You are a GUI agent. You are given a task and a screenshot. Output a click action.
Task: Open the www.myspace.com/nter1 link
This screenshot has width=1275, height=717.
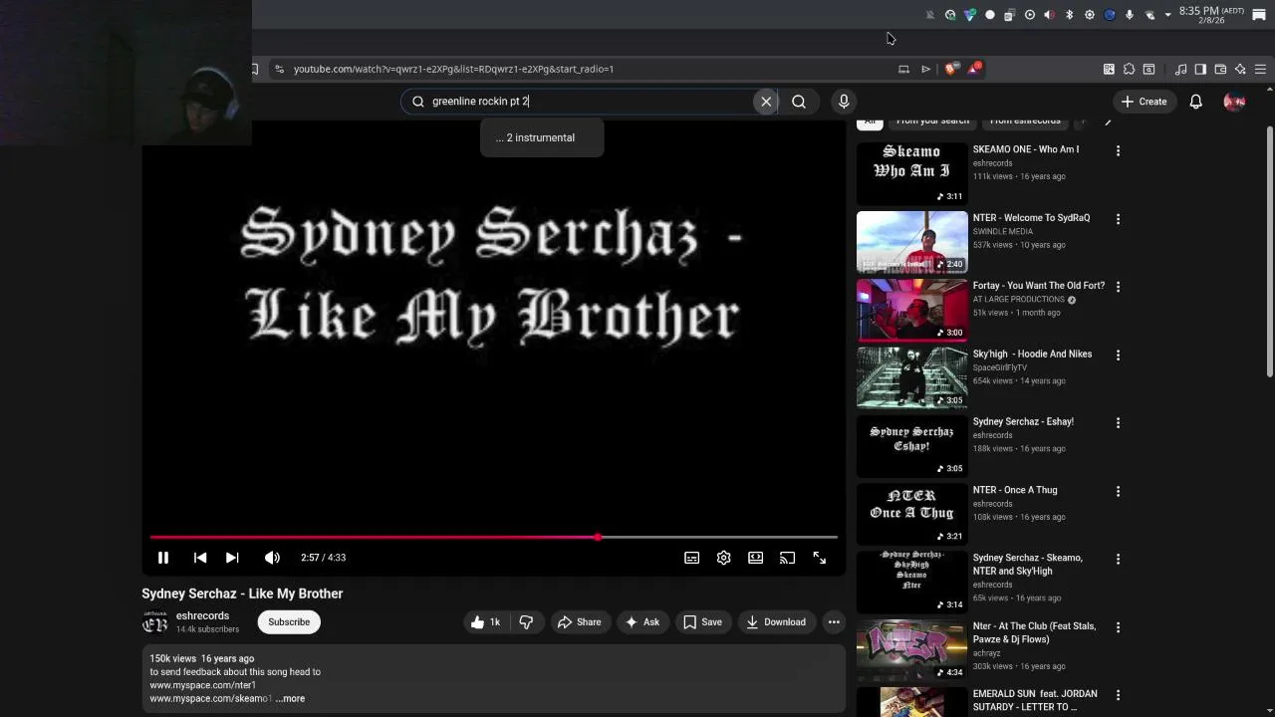coord(203,685)
